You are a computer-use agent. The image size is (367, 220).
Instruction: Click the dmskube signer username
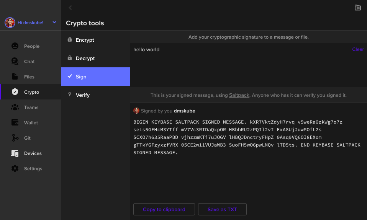(184, 111)
